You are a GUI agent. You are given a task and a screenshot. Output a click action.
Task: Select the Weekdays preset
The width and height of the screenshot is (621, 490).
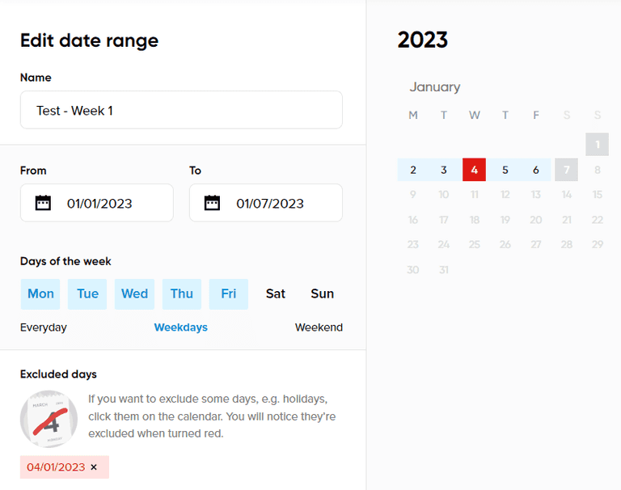[x=181, y=327]
